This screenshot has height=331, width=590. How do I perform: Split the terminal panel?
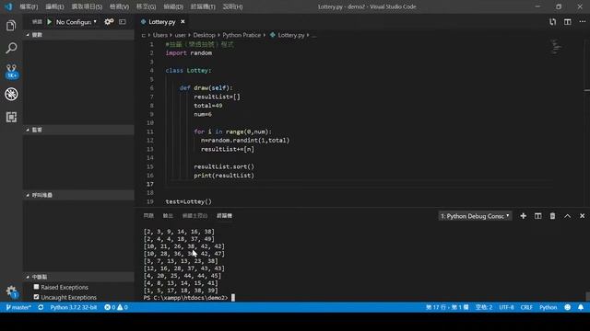click(538, 216)
